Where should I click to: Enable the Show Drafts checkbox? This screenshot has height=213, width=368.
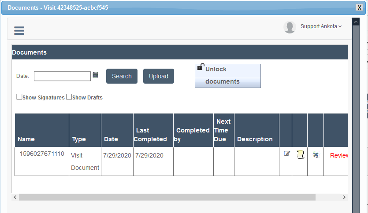(69, 97)
